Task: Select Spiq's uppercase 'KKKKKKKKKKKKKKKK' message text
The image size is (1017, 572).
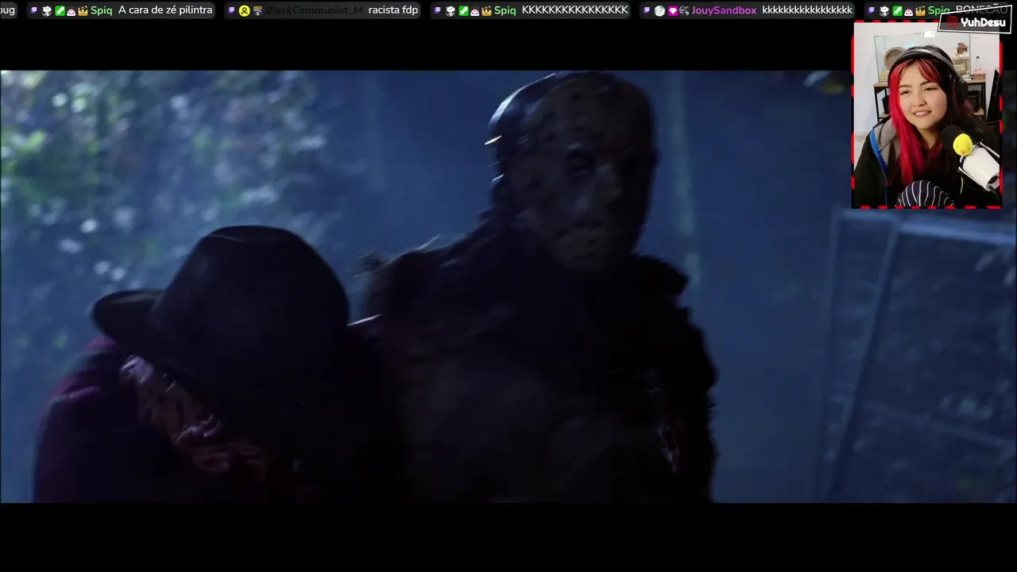Action: pyautogui.click(x=574, y=10)
